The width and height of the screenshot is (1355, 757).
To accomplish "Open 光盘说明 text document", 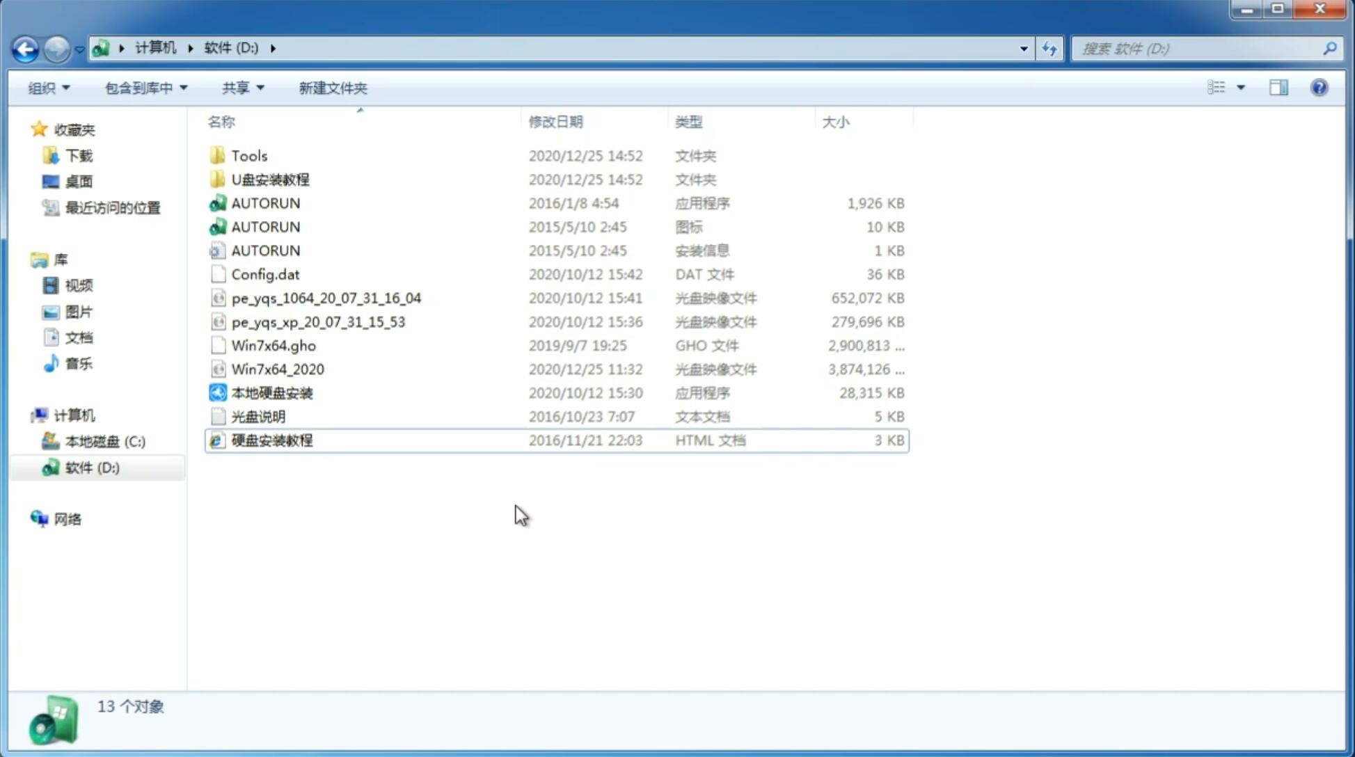I will [x=259, y=415].
